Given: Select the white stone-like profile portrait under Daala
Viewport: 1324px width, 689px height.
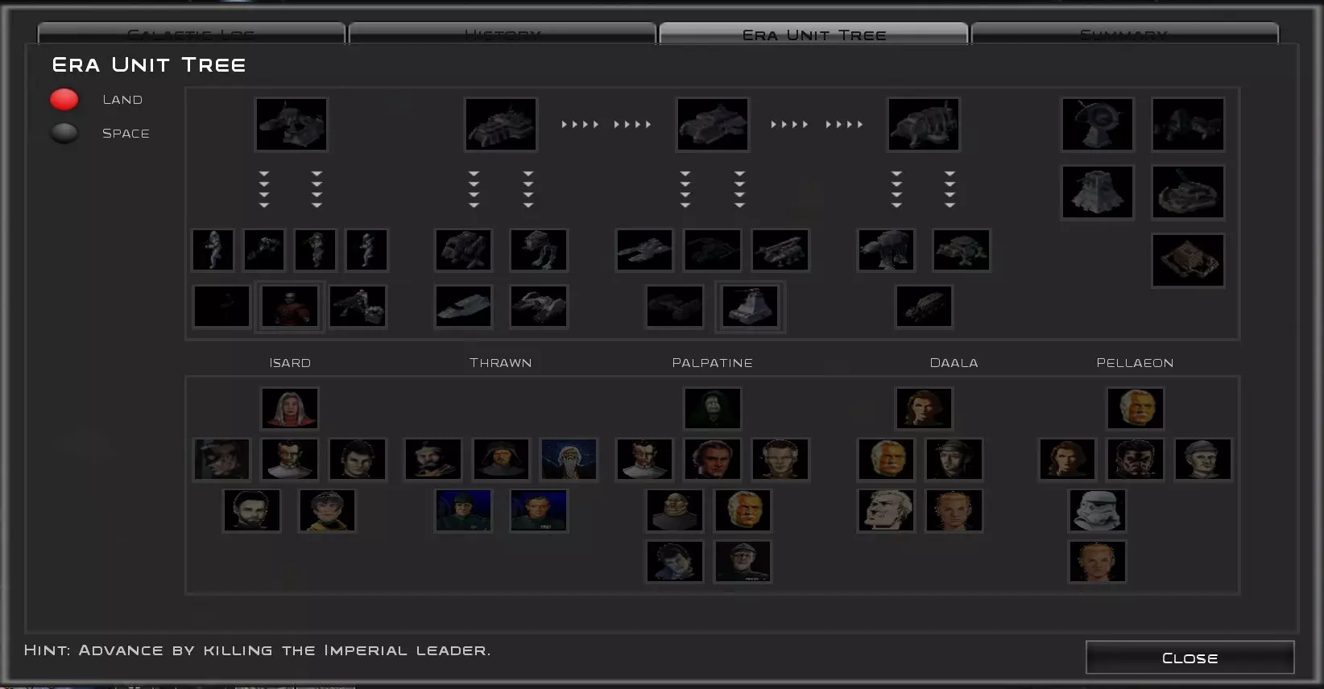Looking at the screenshot, I should [886, 510].
